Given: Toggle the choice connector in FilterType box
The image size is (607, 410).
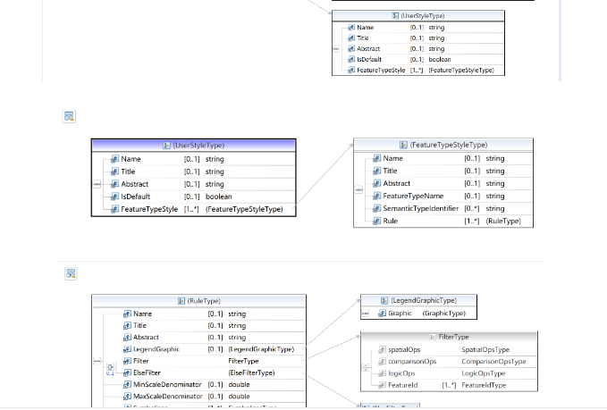Looking at the screenshot, I should click(366, 367).
